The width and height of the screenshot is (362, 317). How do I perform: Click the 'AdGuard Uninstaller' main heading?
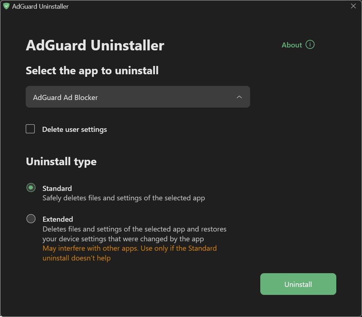click(95, 45)
